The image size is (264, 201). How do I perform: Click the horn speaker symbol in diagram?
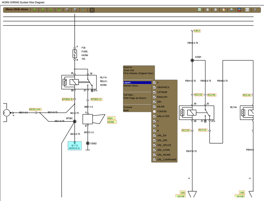pyautogui.click(x=94, y=119)
